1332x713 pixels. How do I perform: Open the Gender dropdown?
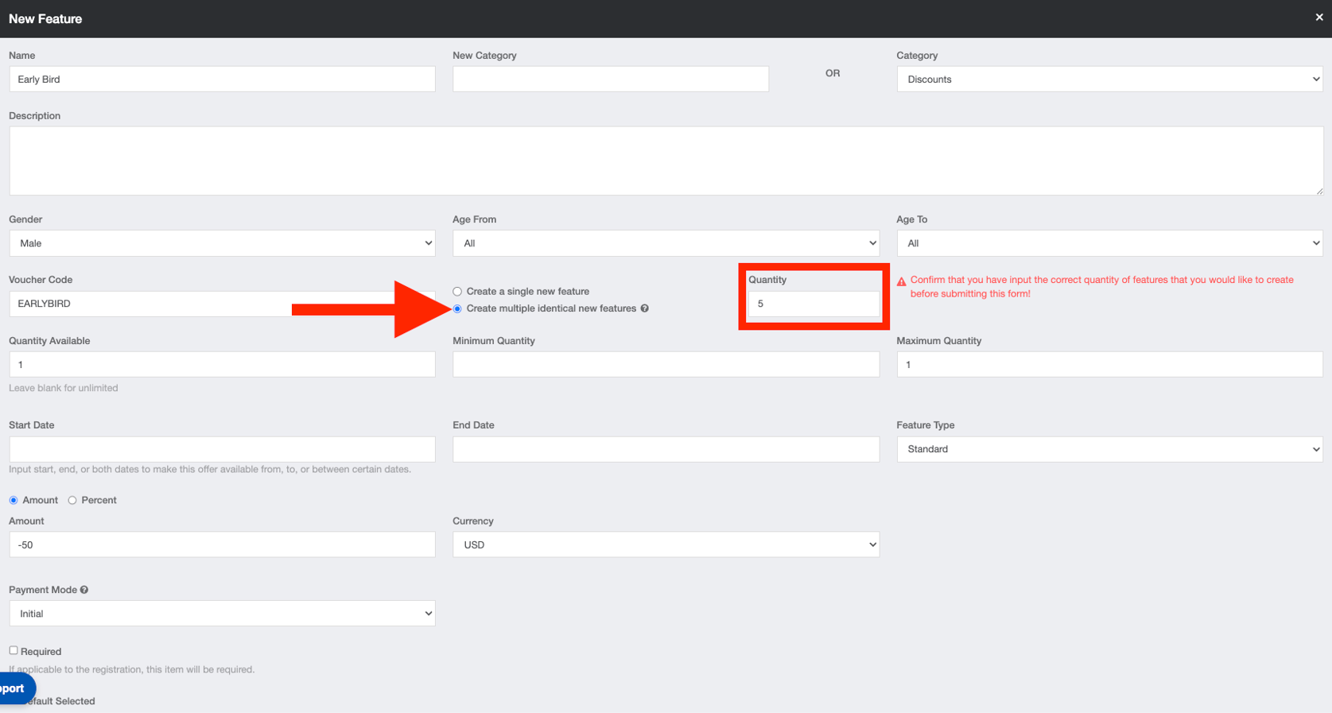click(x=222, y=243)
